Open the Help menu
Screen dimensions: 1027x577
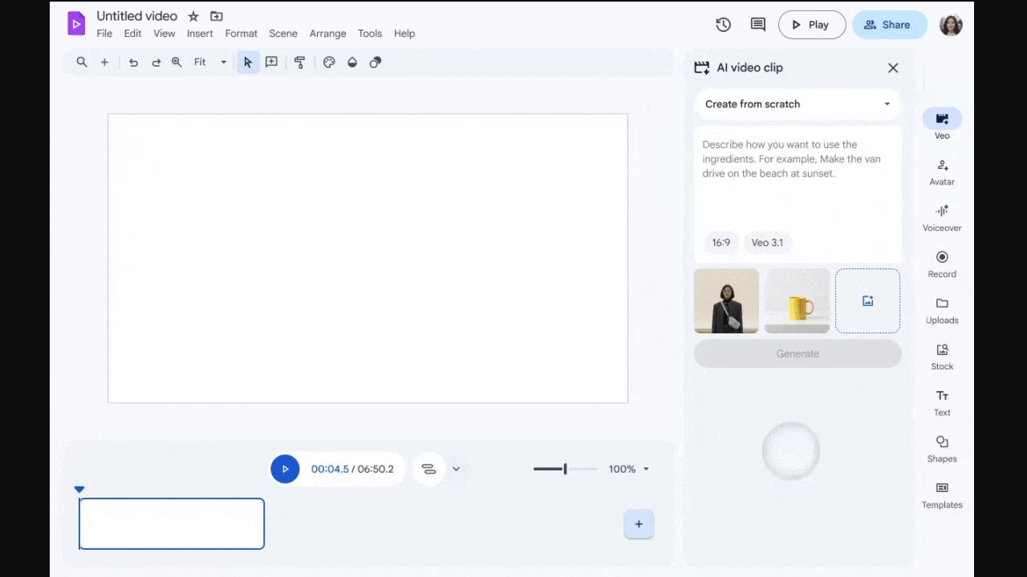pyautogui.click(x=404, y=34)
